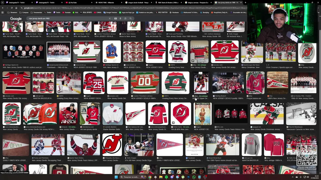Open the Kick bookmark
Screen dimensions: 321x180
75,12
